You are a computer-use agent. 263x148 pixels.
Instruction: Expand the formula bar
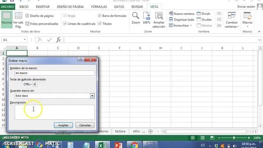(x=259, y=40)
